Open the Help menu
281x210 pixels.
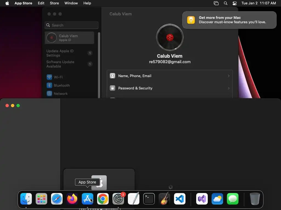87,3
